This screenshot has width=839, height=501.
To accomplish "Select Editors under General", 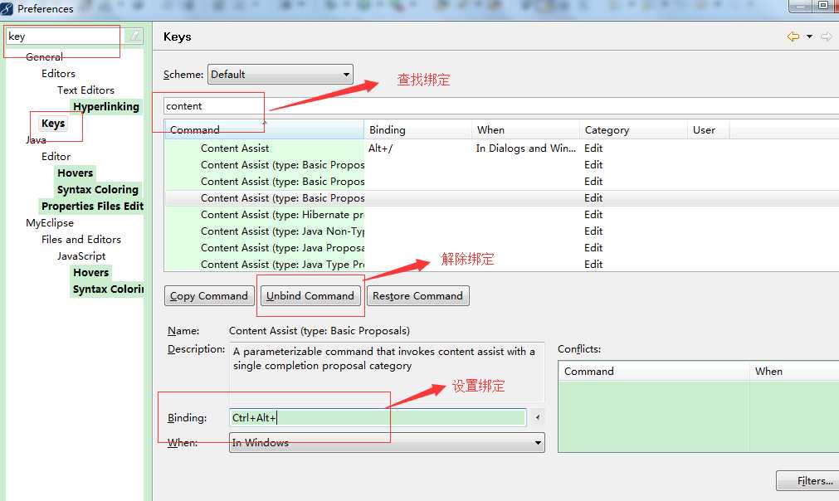I will pyautogui.click(x=58, y=73).
